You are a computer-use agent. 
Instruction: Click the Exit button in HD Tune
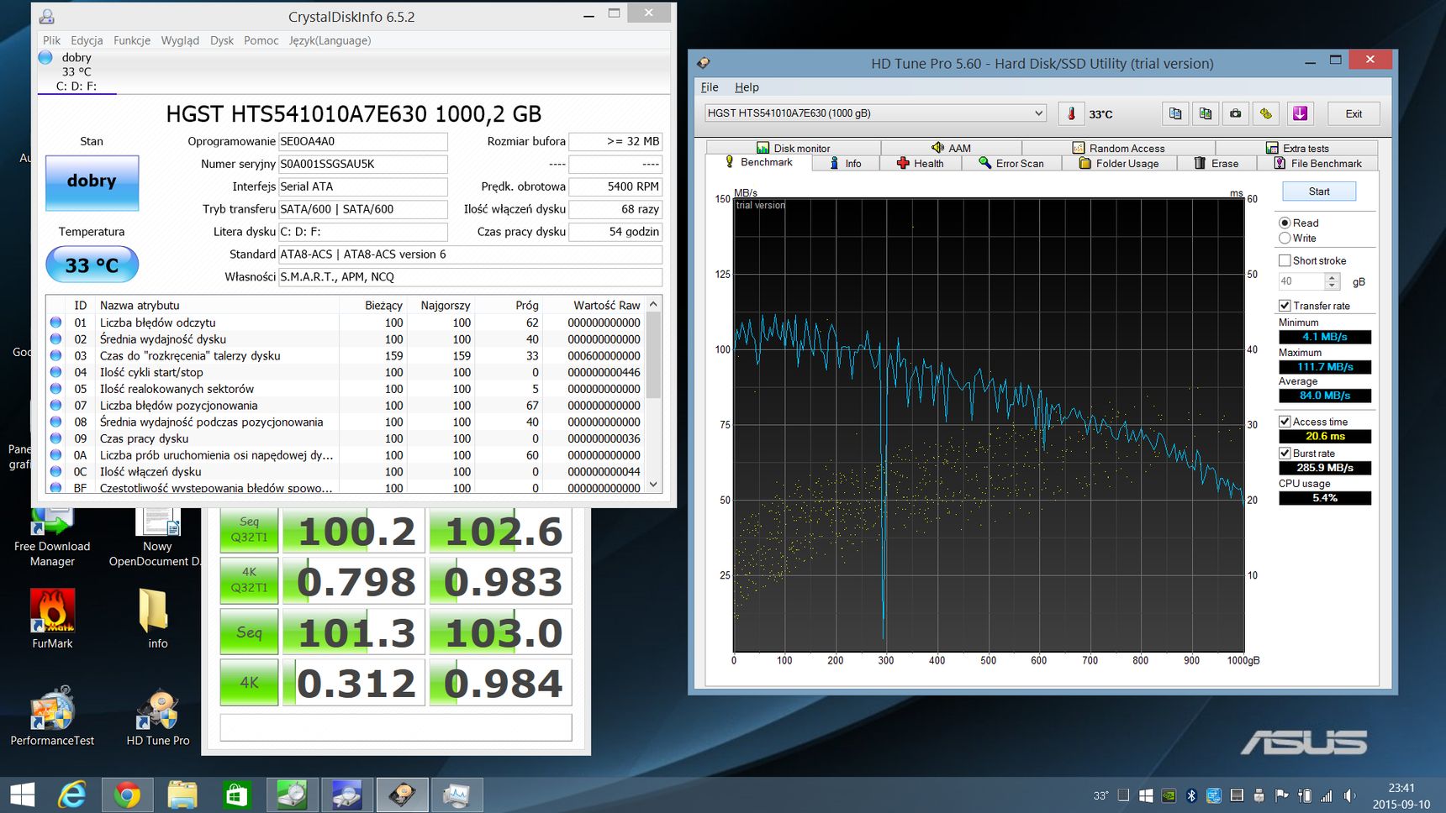(1354, 113)
